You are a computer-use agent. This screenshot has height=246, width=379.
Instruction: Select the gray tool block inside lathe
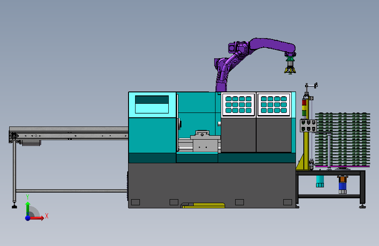coord(206,142)
